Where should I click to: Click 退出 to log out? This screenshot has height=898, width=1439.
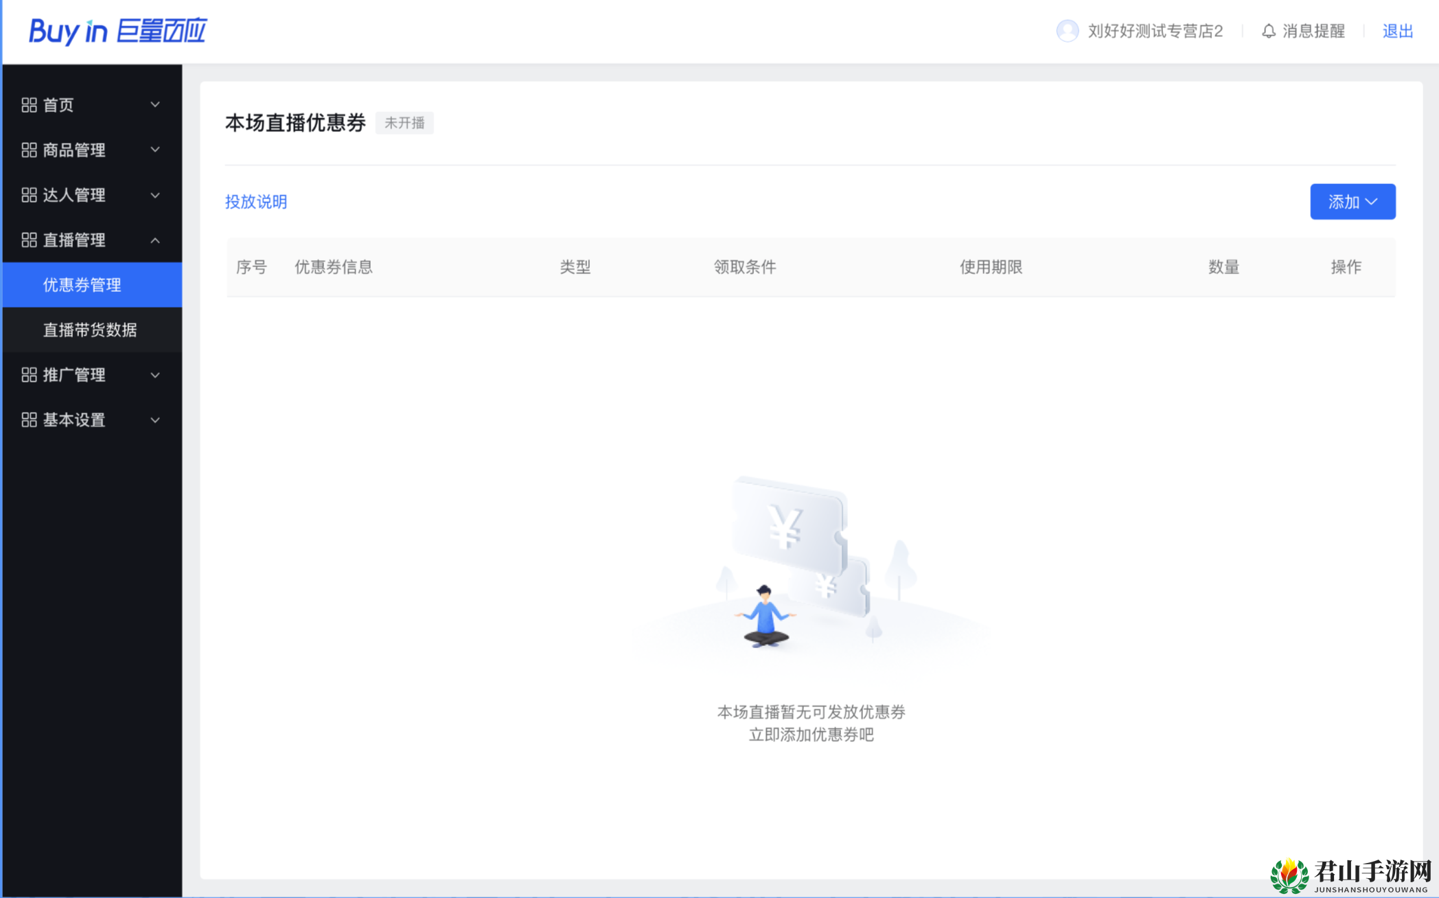(x=1398, y=31)
